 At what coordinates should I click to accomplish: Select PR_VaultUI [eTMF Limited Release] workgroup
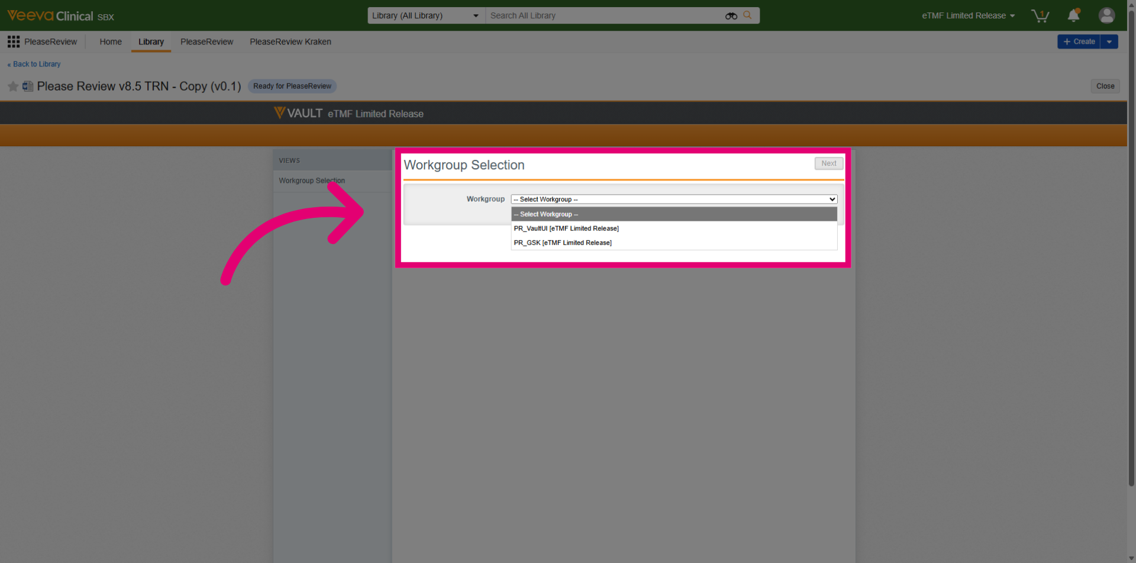click(x=674, y=229)
